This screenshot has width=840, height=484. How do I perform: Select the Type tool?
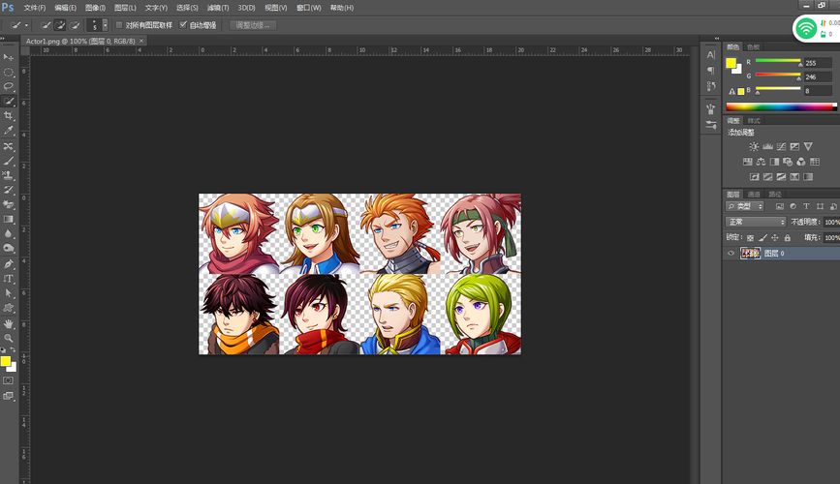coord(8,279)
